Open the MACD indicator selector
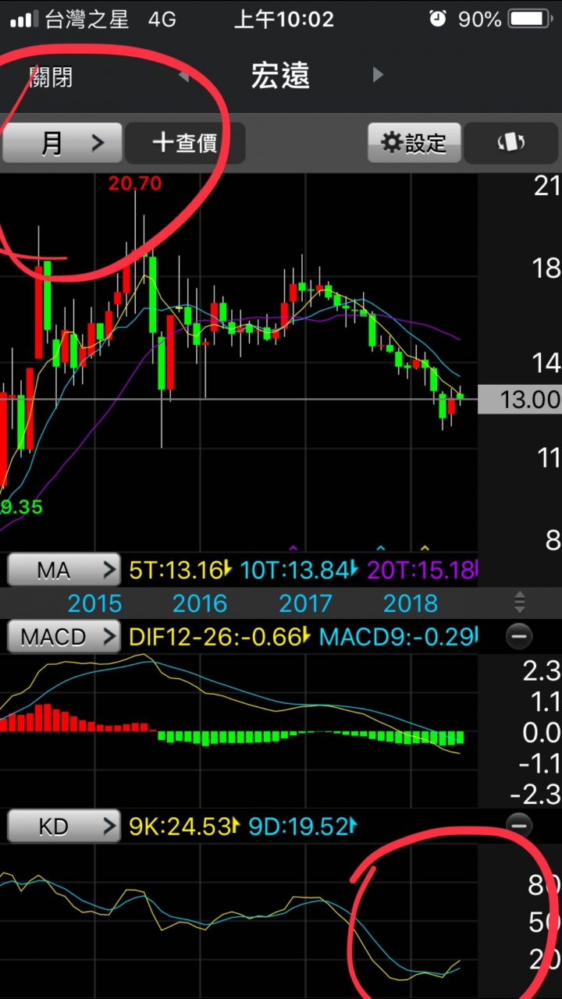Viewport: 562px width, 999px height. pyautogui.click(x=63, y=637)
